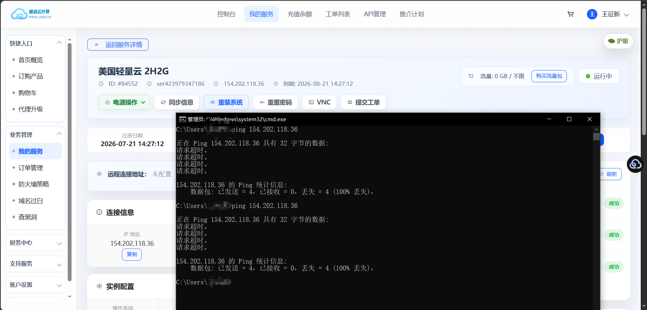The width and height of the screenshot is (647, 310).
Task: Click the 美国轻量云 2H2G title
Action: coord(133,72)
